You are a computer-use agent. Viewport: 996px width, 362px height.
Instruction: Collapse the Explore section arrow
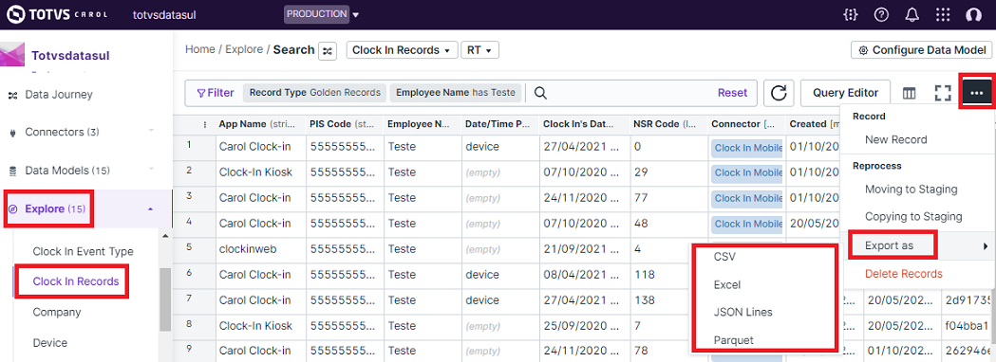tap(150, 208)
